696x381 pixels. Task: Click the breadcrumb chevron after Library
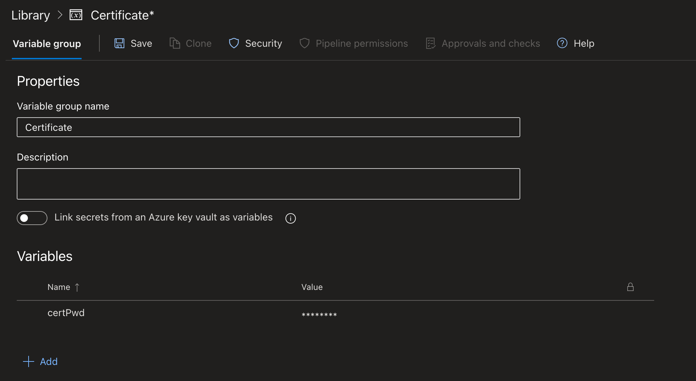[x=60, y=15]
